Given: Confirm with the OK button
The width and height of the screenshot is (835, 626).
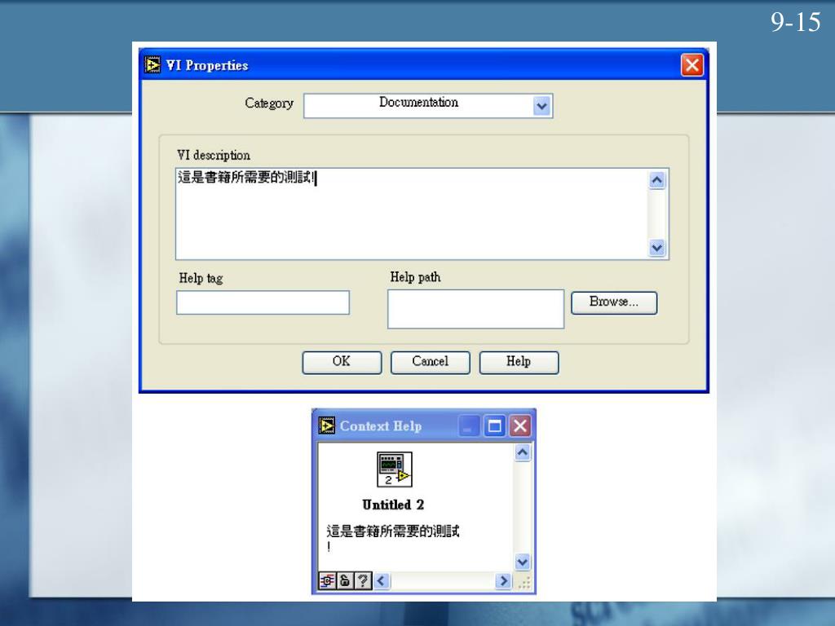Looking at the screenshot, I should (x=342, y=363).
